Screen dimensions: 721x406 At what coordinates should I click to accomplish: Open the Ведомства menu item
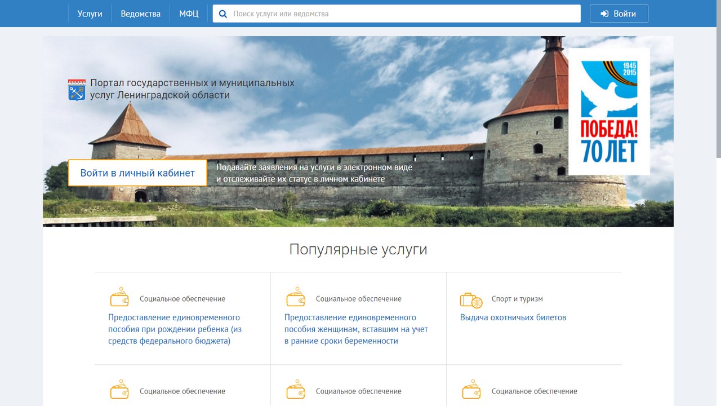point(140,14)
